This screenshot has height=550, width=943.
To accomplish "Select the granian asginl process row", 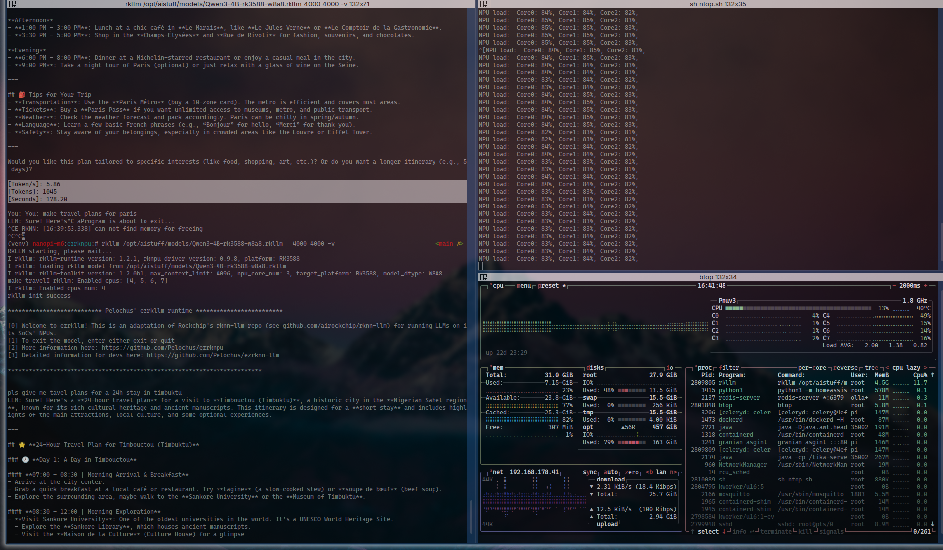I will pos(809,442).
